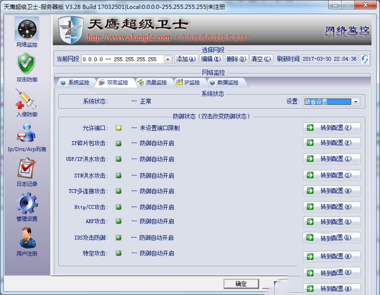Image resolution: width=380 pixels, height=295 pixels.
Task: Click the 添加(A) button
Action: (186, 59)
